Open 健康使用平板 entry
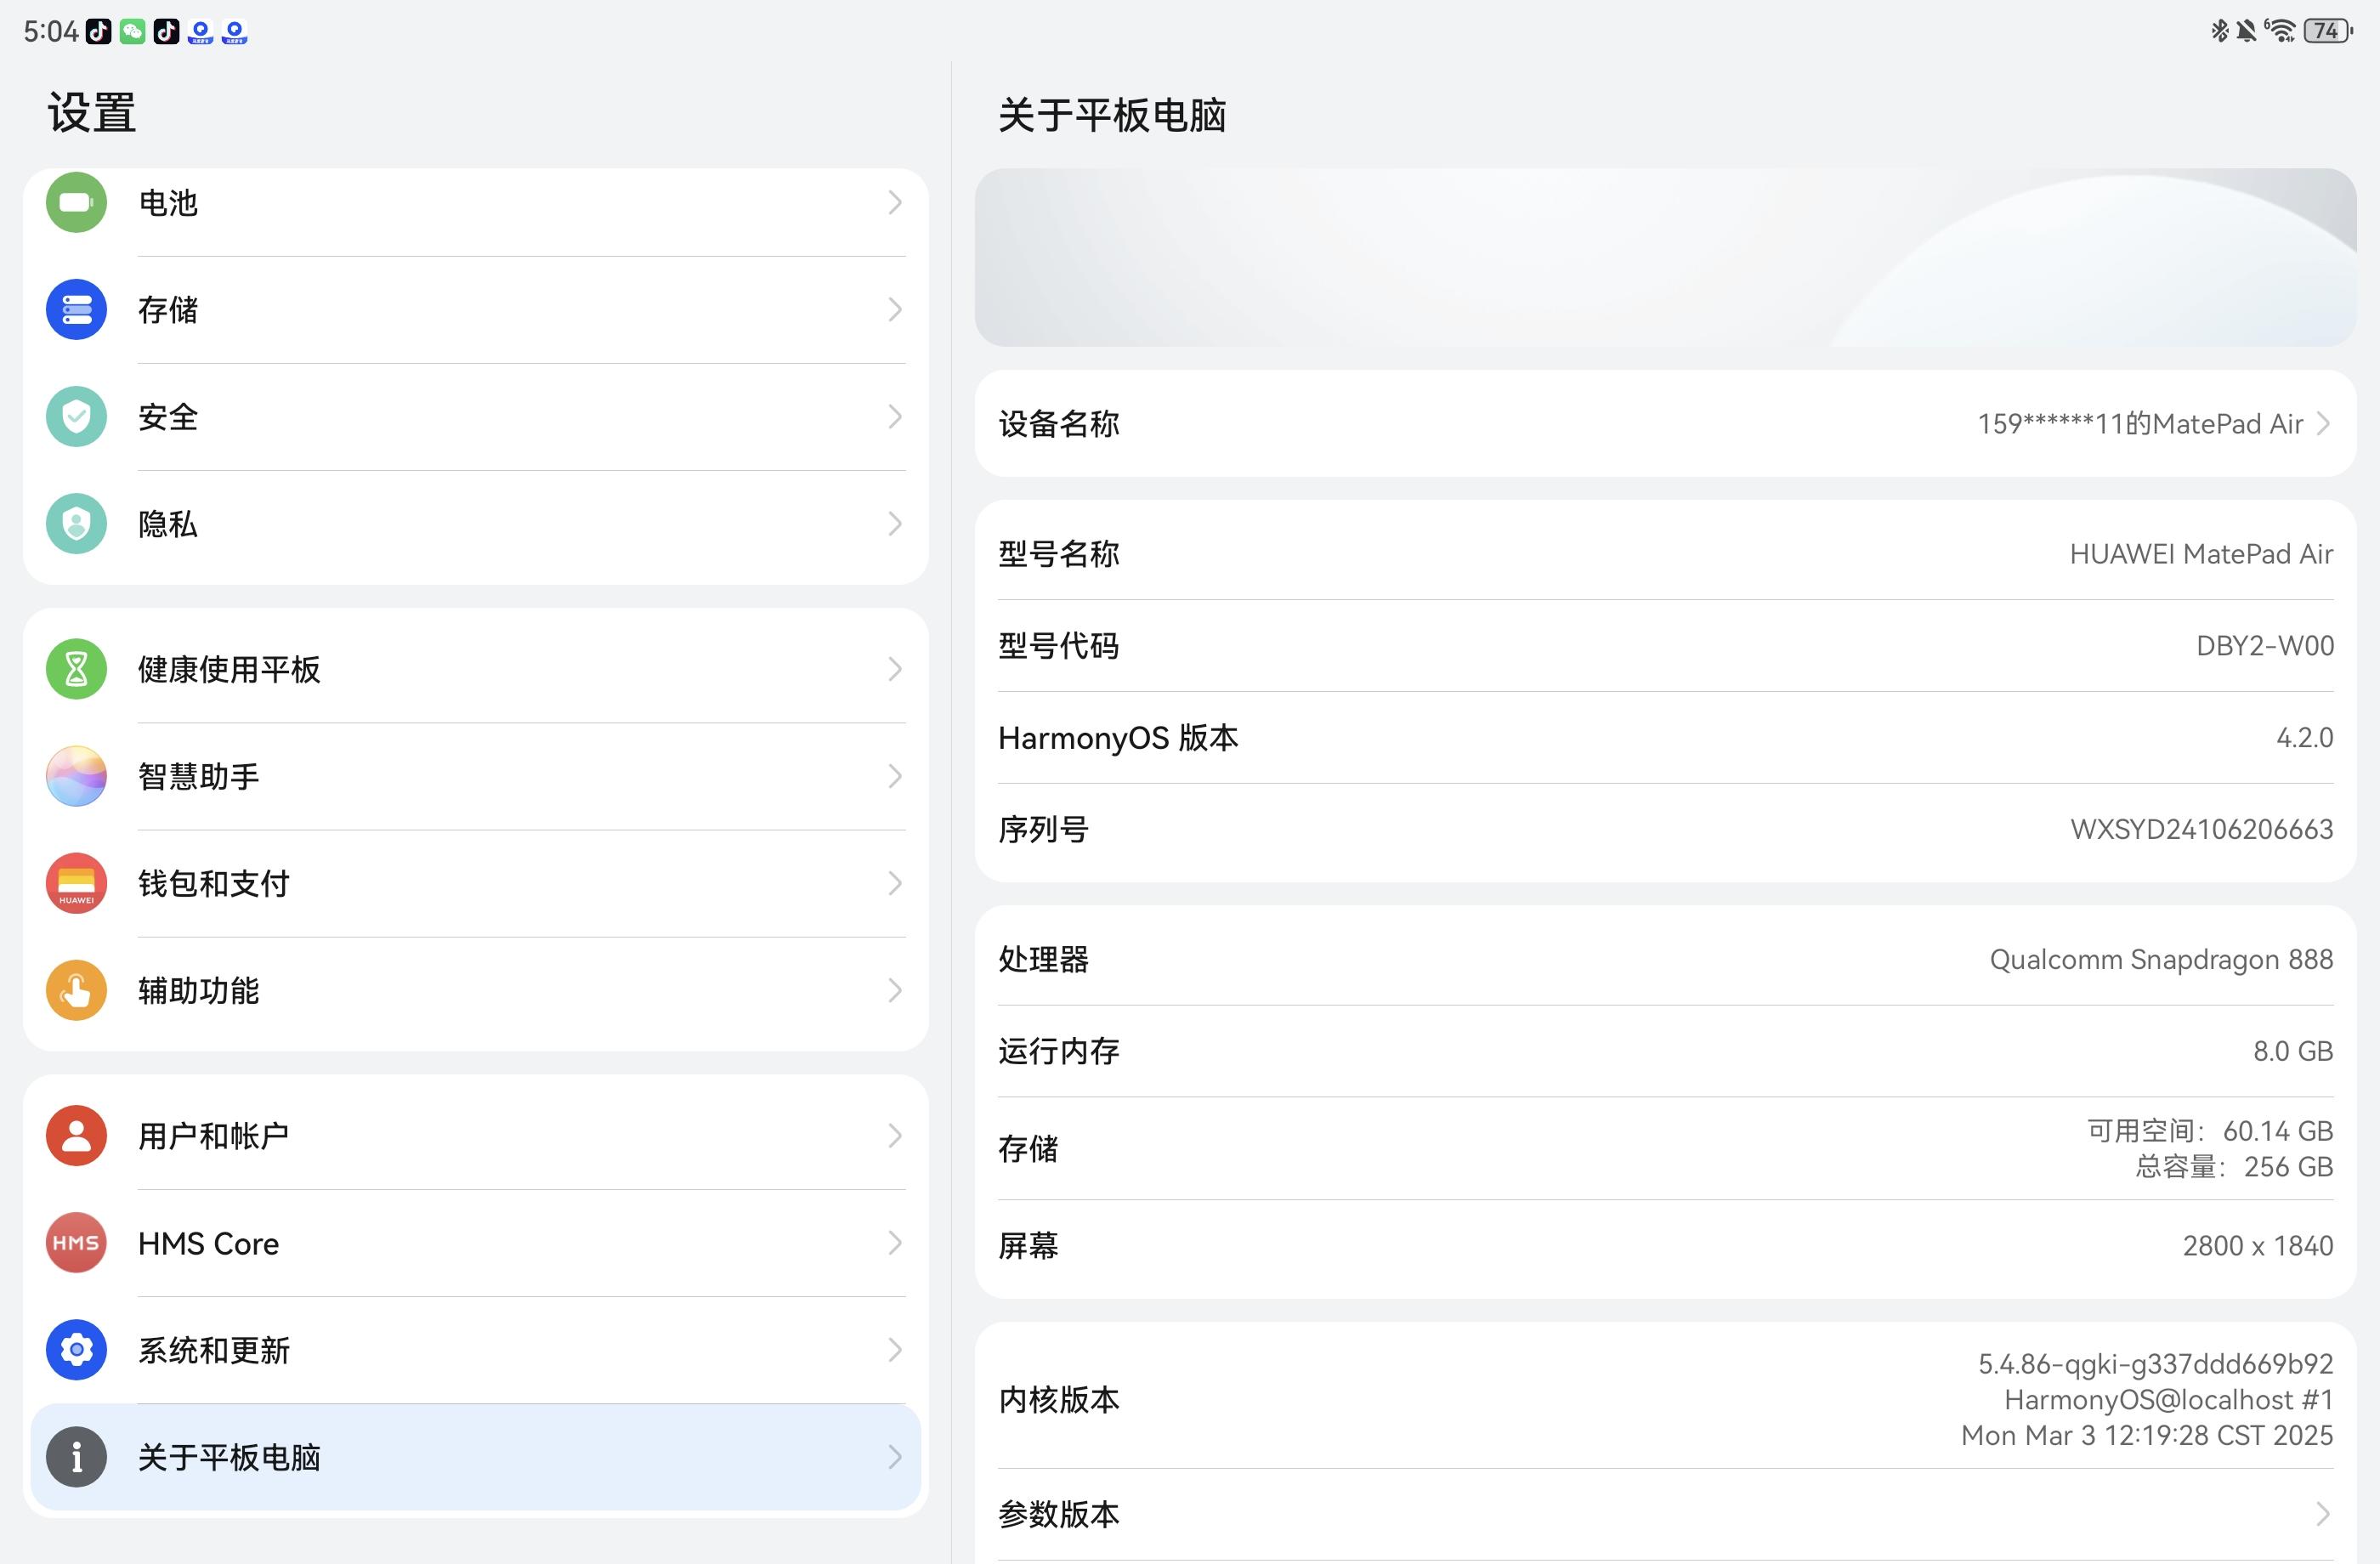The width and height of the screenshot is (2380, 1564). (x=476, y=669)
